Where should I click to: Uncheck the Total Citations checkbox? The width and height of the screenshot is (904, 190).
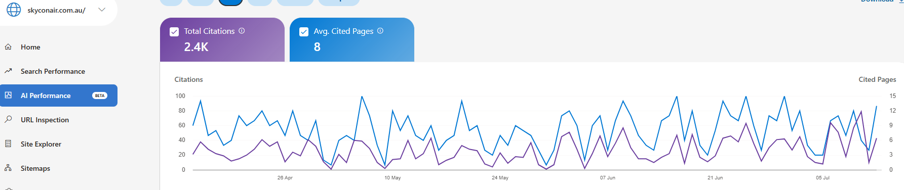pos(174,32)
